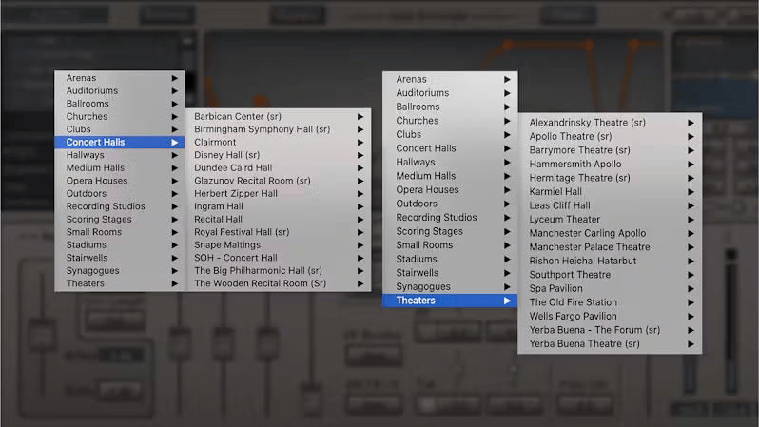Open Glazunov Recital Room (sr)
Screen dimensions: 759x427
[278, 181]
